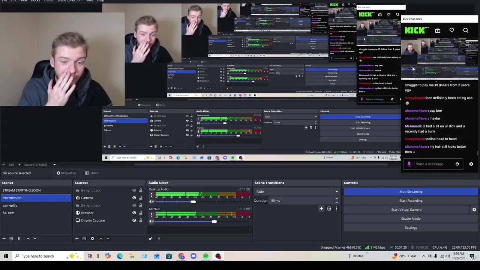Increase transition Duration with up stepper
Viewport: 480px width, 270px height.
pyautogui.click(x=336, y=199)
